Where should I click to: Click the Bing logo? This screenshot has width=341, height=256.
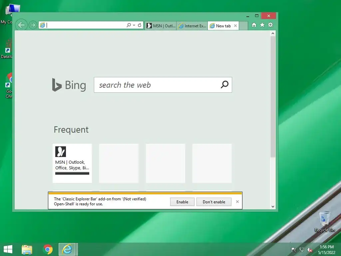(69, 85)
